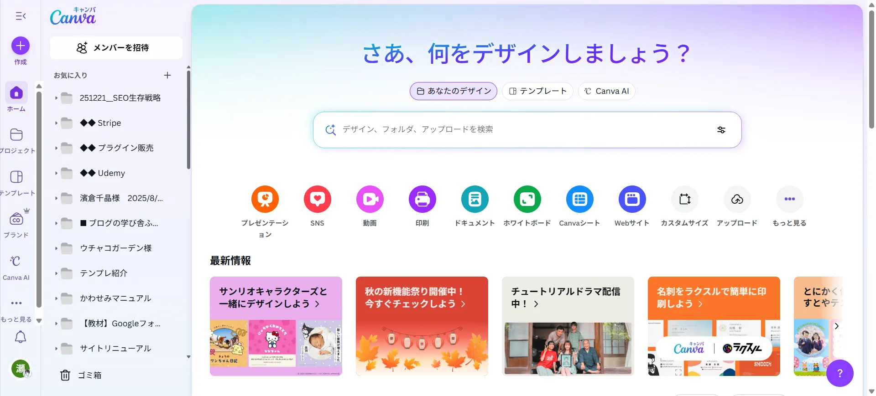Click the アップロード cloud upload icon
Screen dimensions: 876x396
(737, 199)
